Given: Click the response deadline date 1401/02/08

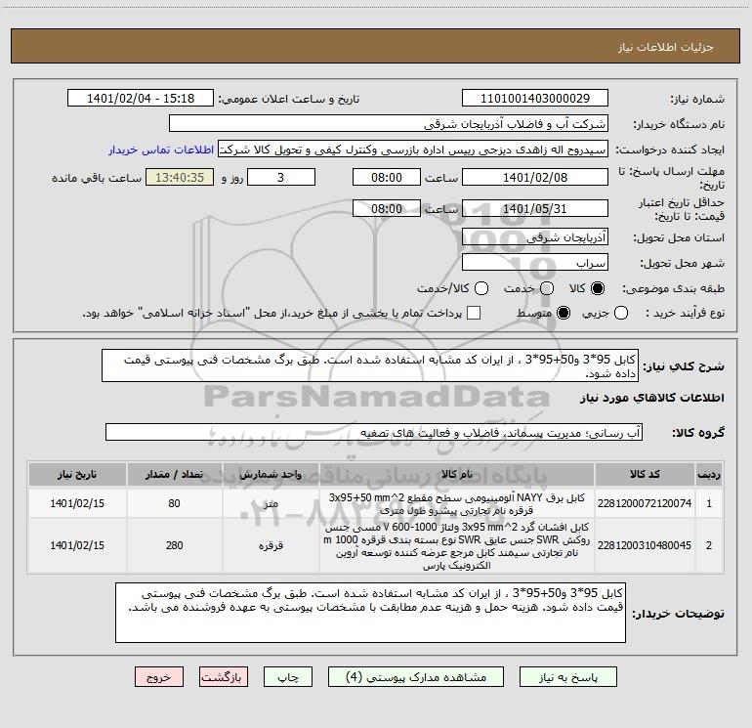Looking at the screenshot, I should tap(535, 177).
